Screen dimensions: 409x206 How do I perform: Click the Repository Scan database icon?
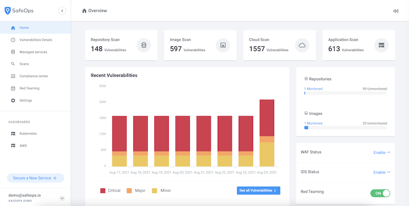[x=144, y=45]
